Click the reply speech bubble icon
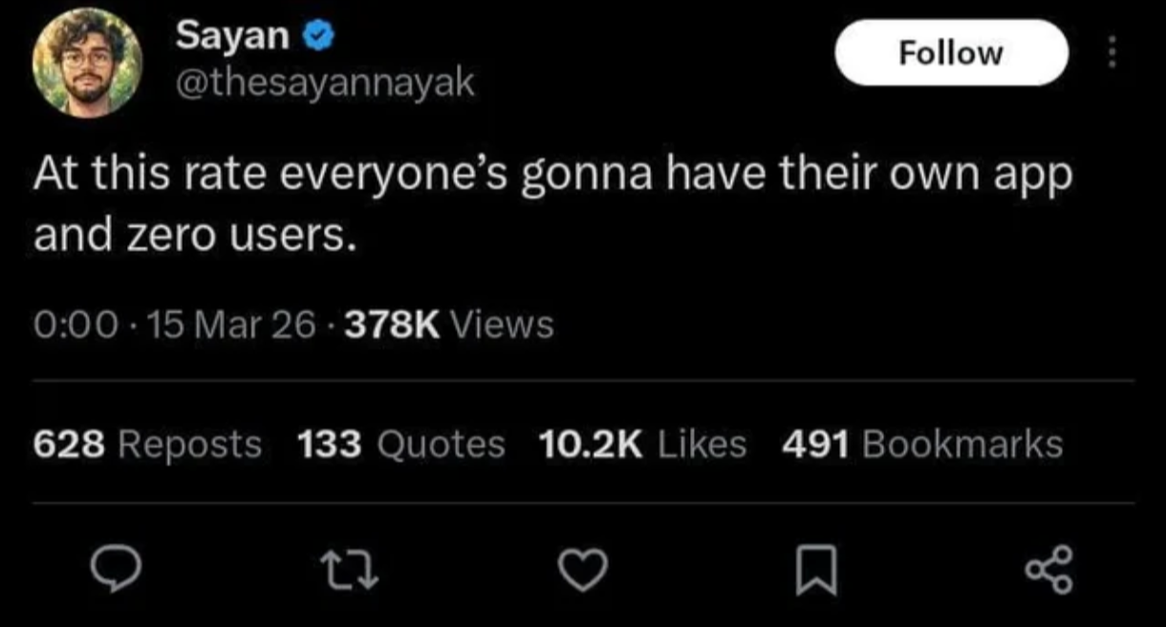The height and width of the screenshot is (627, 1166). [x=115, y=571]
